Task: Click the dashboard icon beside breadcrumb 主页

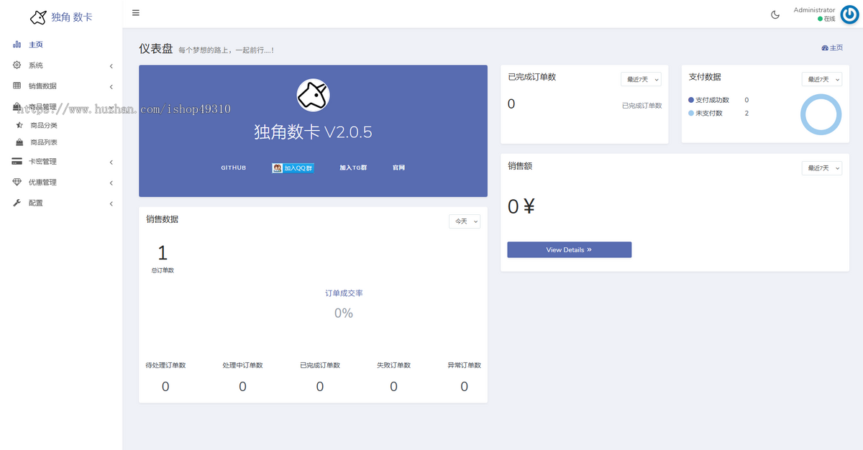Action: point(825,48)
